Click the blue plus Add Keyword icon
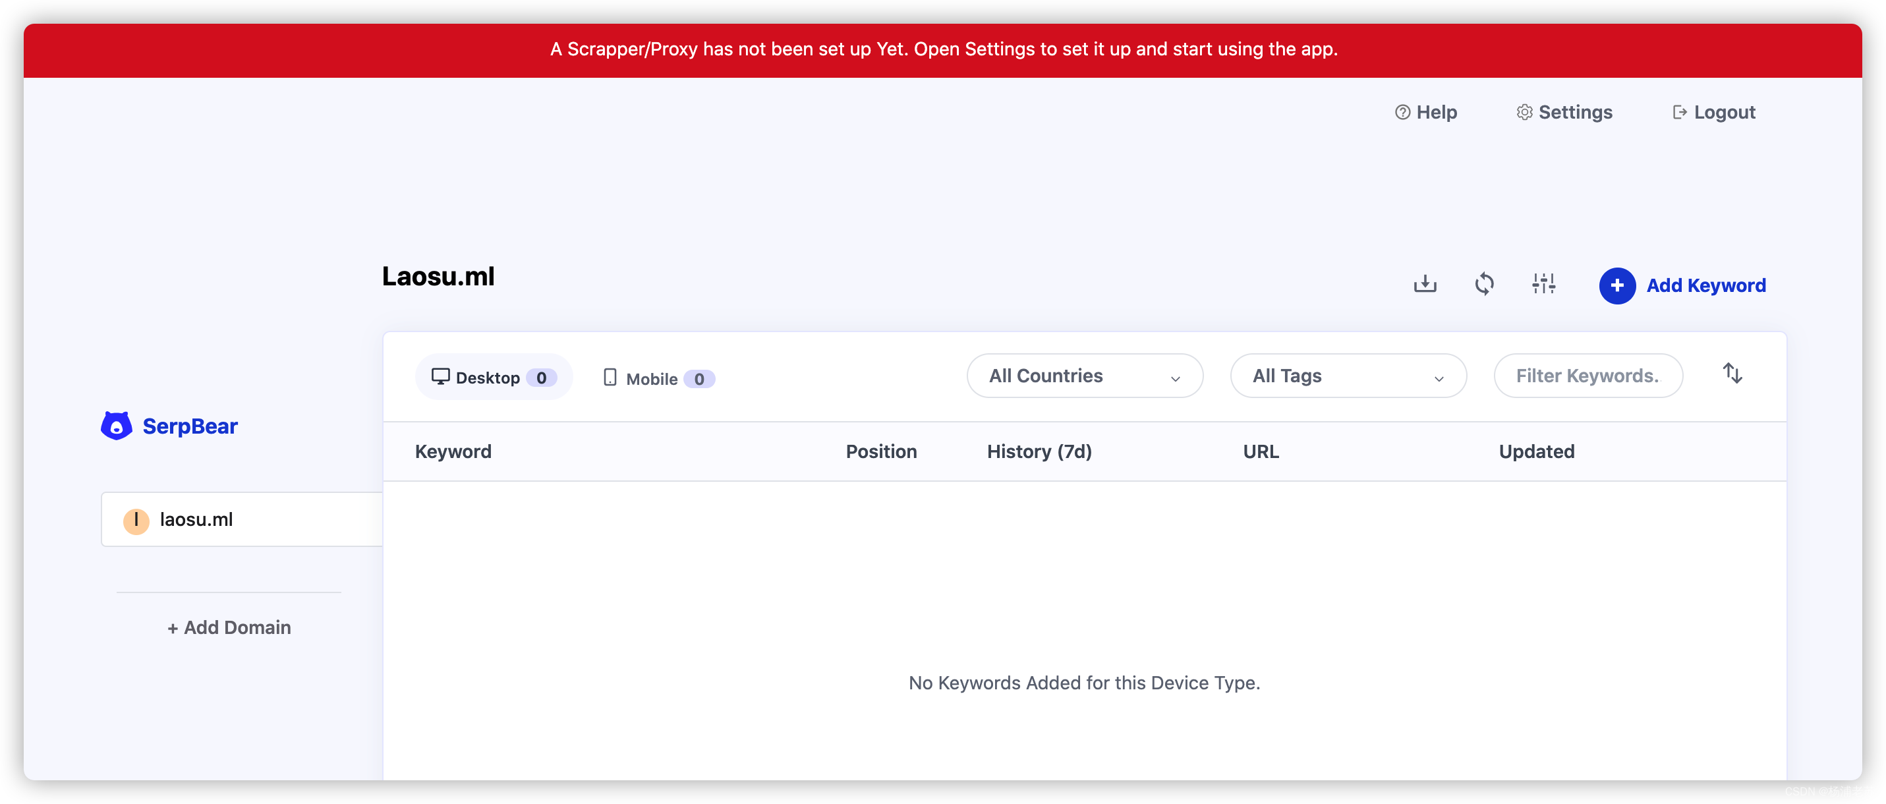The height and width of the screenshot is (804, 1886). tap(1616, 285)
